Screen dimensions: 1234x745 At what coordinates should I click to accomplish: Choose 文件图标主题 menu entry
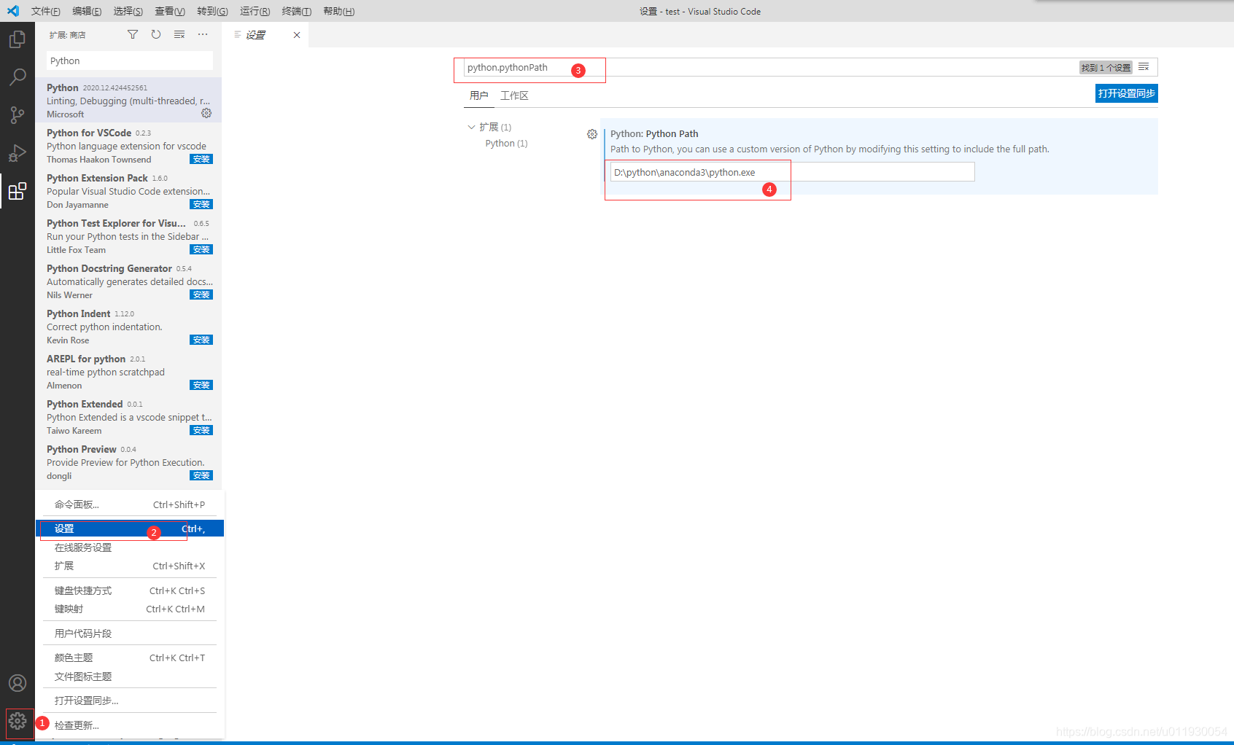pyautogui.click(x=130, y=676)
